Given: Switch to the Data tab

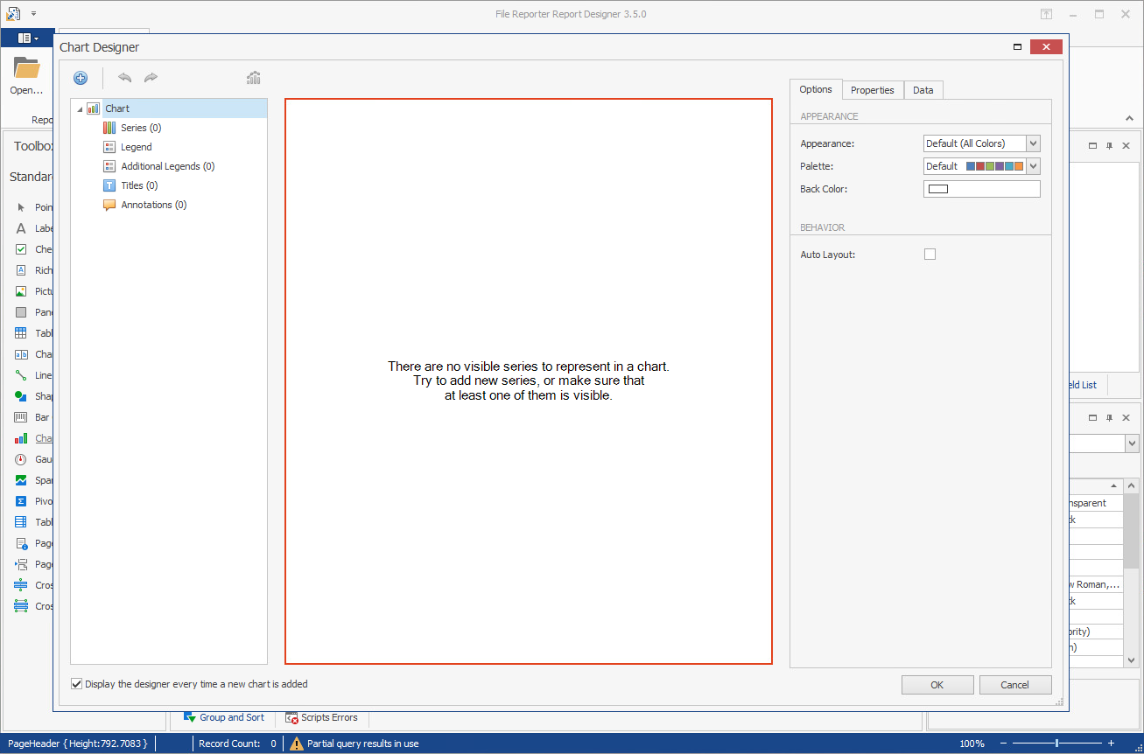Looking at the screenshot, I should (x=923, y=90).
